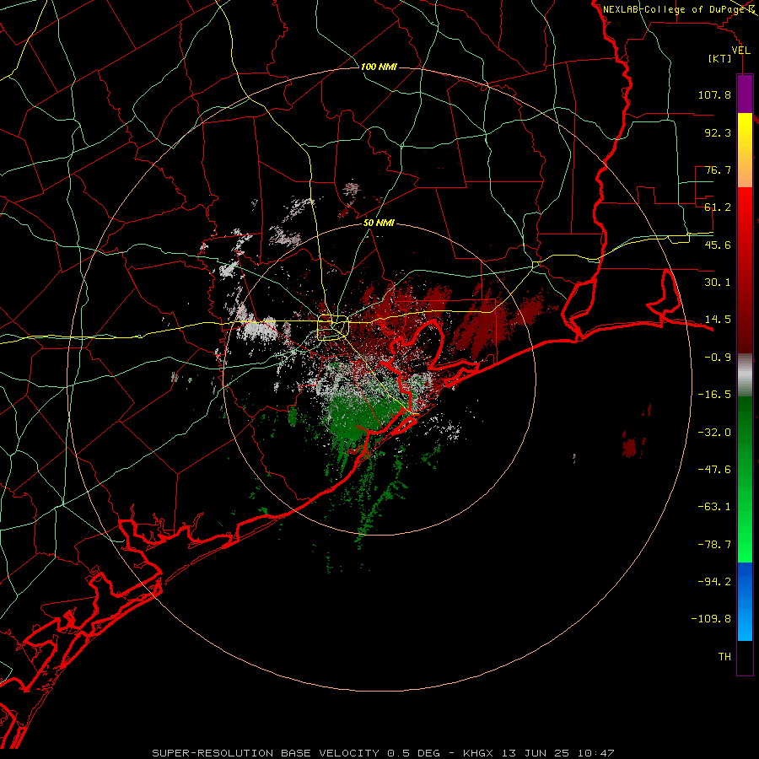Click the 50 NMI range ring label

pos(379,223)
